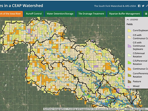The width and height of the screenshot is (148, 111).
Task: Open The South Fork Watershed & ARS-USDA link
Action: (x=115, y=6)
